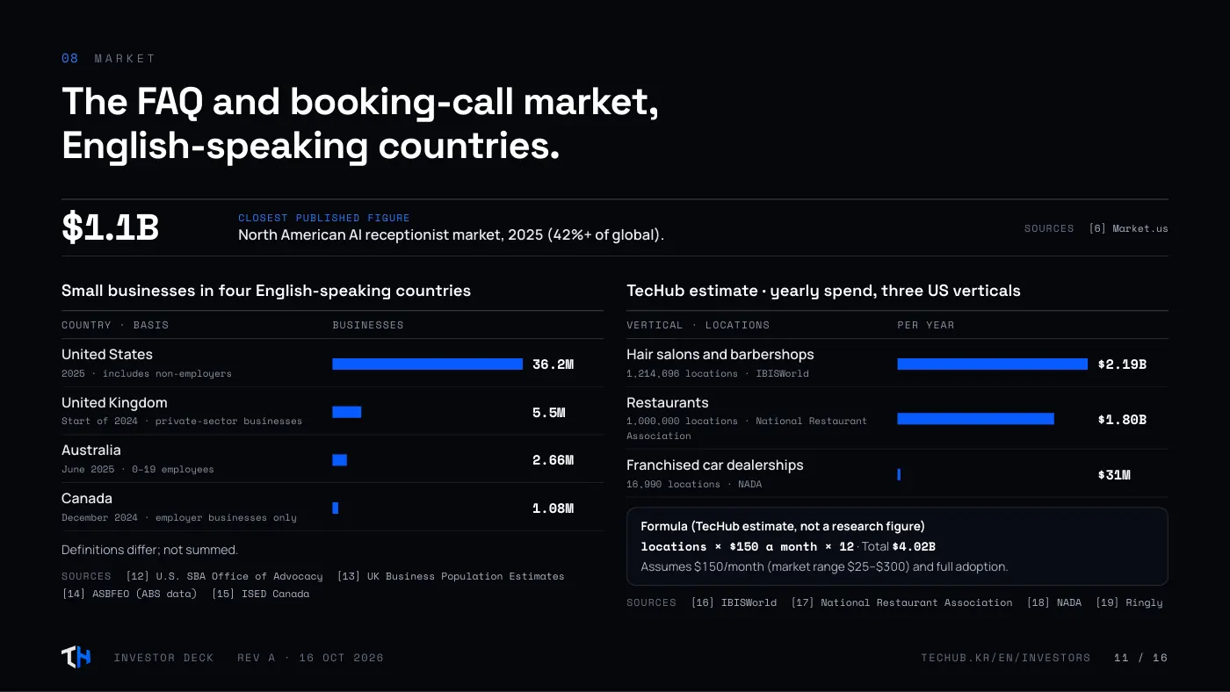Open the techub.kr/en/investors footer link

[x=1006, y=658]
